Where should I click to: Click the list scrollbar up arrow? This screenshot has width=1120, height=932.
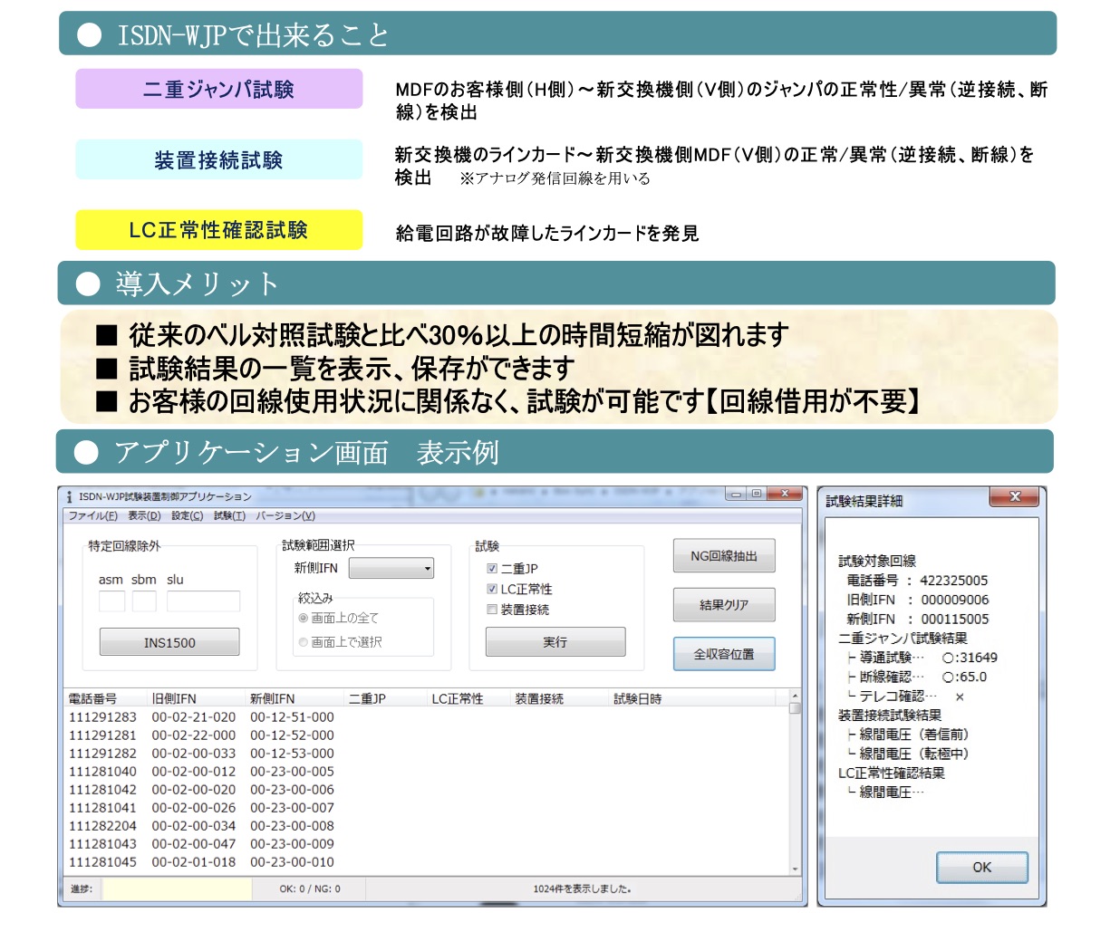[x=795, y=697]
